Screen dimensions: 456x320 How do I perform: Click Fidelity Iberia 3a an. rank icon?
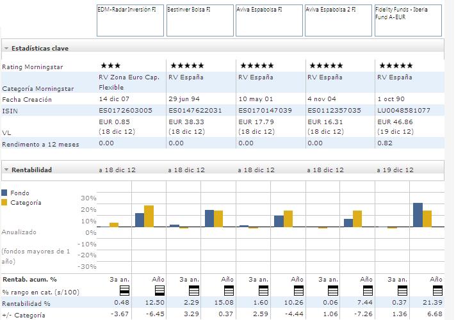pos(402,291)
